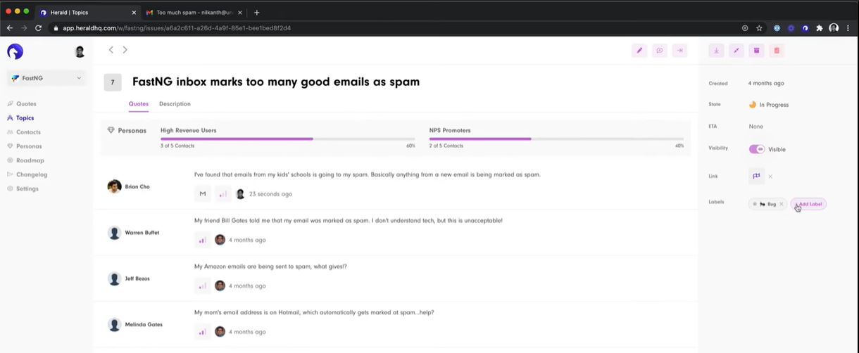Open Melinda Gates contact name
The image size is (859, 353).
pyautogui.click(x=144, y=324)
